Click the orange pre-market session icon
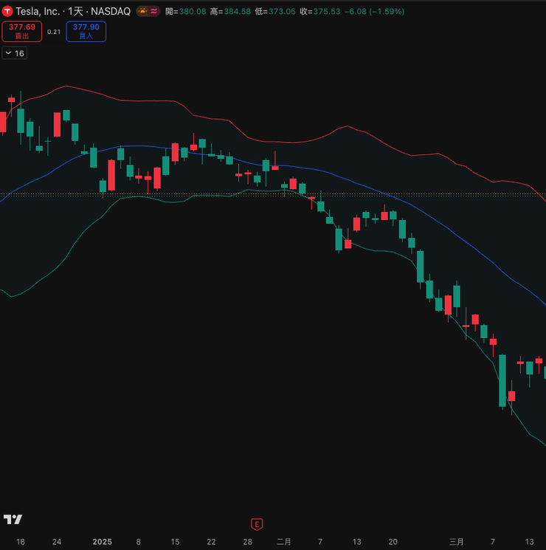 (142, 11)
